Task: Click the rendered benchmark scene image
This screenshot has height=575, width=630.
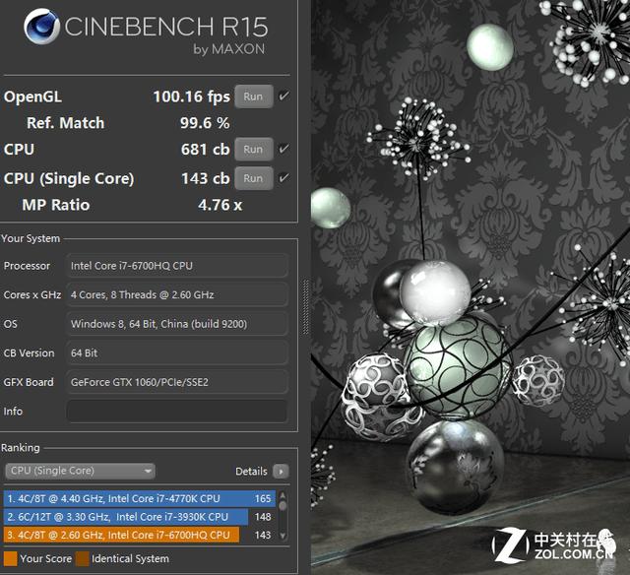Action: [x=471, y=287]
